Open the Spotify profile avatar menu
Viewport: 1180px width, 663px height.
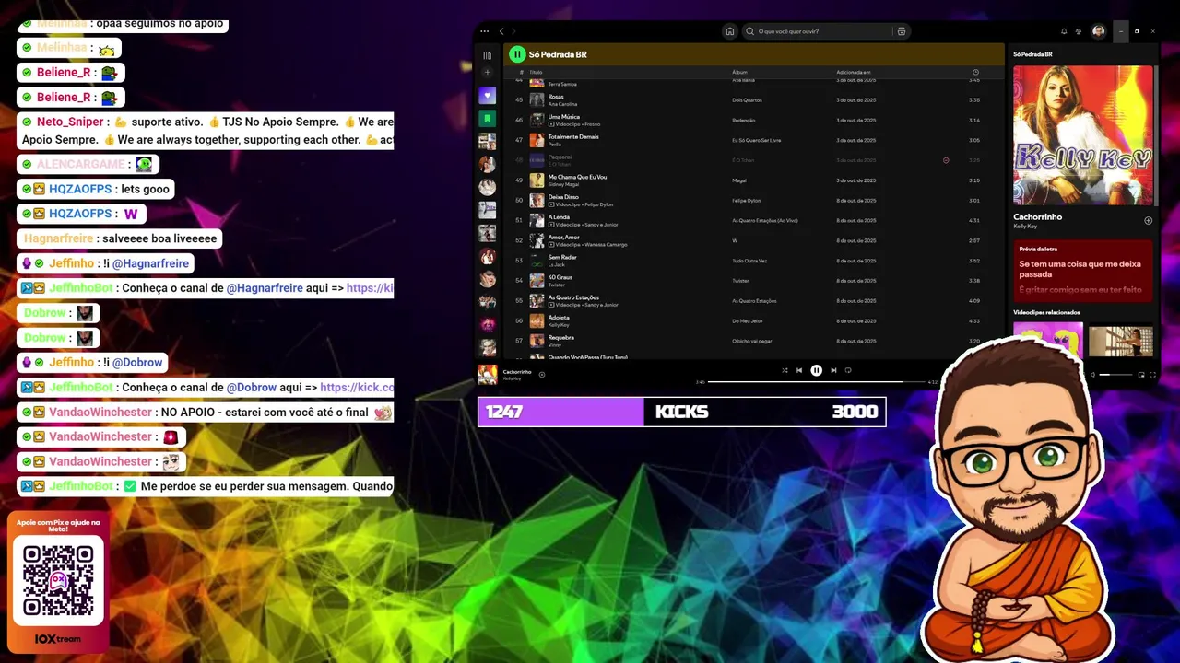[1098, 31]
